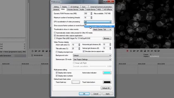Screen dimensions: 174x98
Task: Click the Horizontal grid divisions spinner arrows
Action: 110,44
